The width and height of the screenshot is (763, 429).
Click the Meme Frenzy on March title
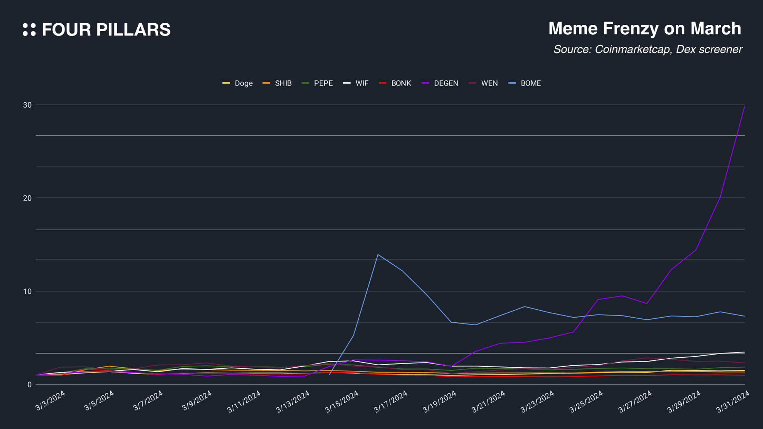[644, 29]
